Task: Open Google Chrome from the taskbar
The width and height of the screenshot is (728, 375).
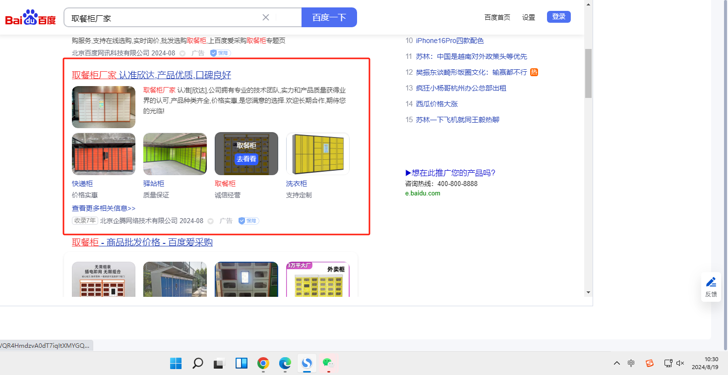Action: coord(263,364)
